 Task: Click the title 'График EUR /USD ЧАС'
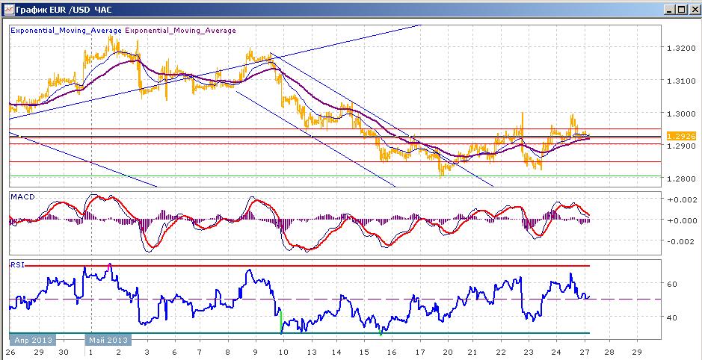click(x=64, y=10)
